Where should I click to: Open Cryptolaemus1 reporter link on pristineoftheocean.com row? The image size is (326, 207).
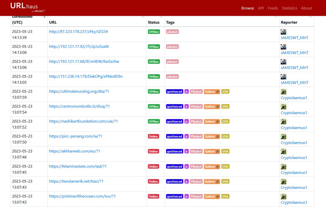click(x=294, y=202)
